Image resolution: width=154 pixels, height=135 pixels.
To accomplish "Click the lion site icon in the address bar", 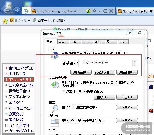I will (34, 11).
